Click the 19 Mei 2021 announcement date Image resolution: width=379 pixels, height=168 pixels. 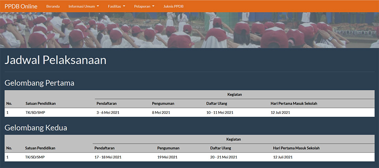[x=167, y=157]
